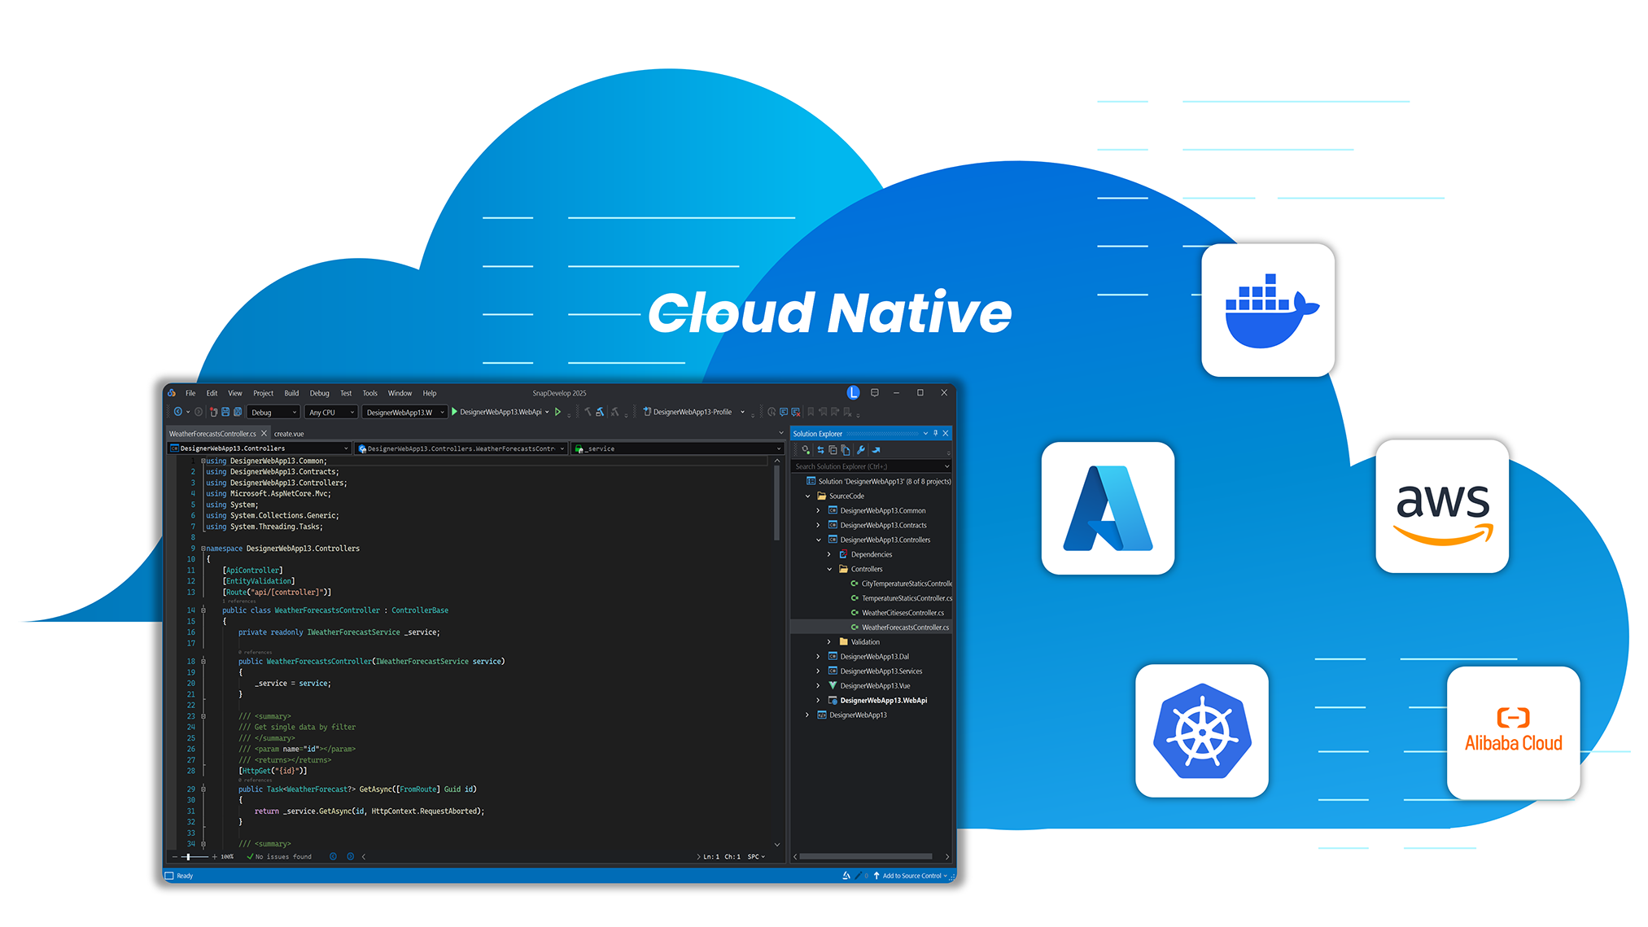The height and width of the screenshot is (927, 1648).
Task: Start debugging DesignerWebApp13.WebApi
Action: pos(501,412)
